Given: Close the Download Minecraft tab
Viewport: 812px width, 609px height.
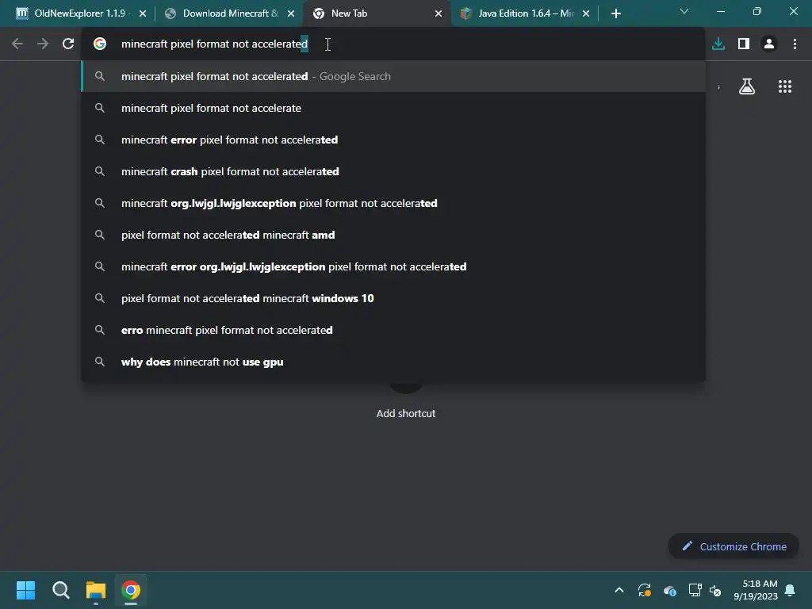Looking at the screenshot, I should [291, 13].
